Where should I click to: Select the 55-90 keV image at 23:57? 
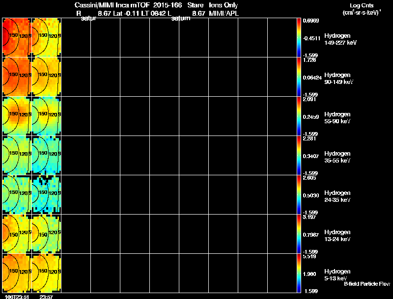tap(46, 116)
